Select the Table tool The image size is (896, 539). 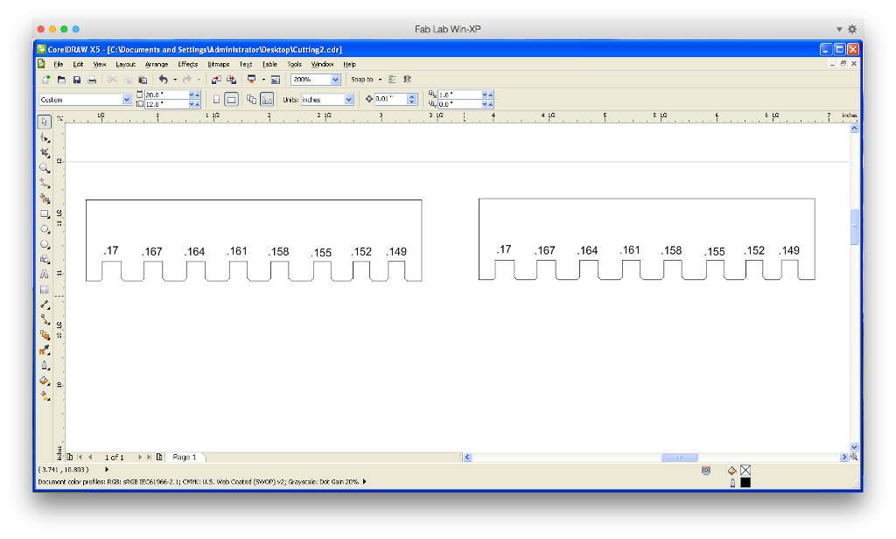point(45,290)
